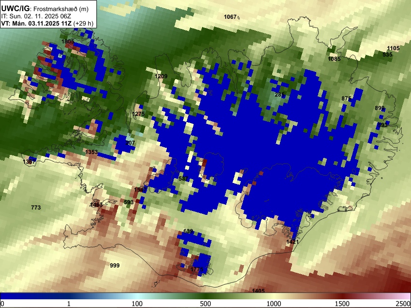Click the 1105 value in the northeast
Screen dimensions: 411x308
click(x=393, y=48)
